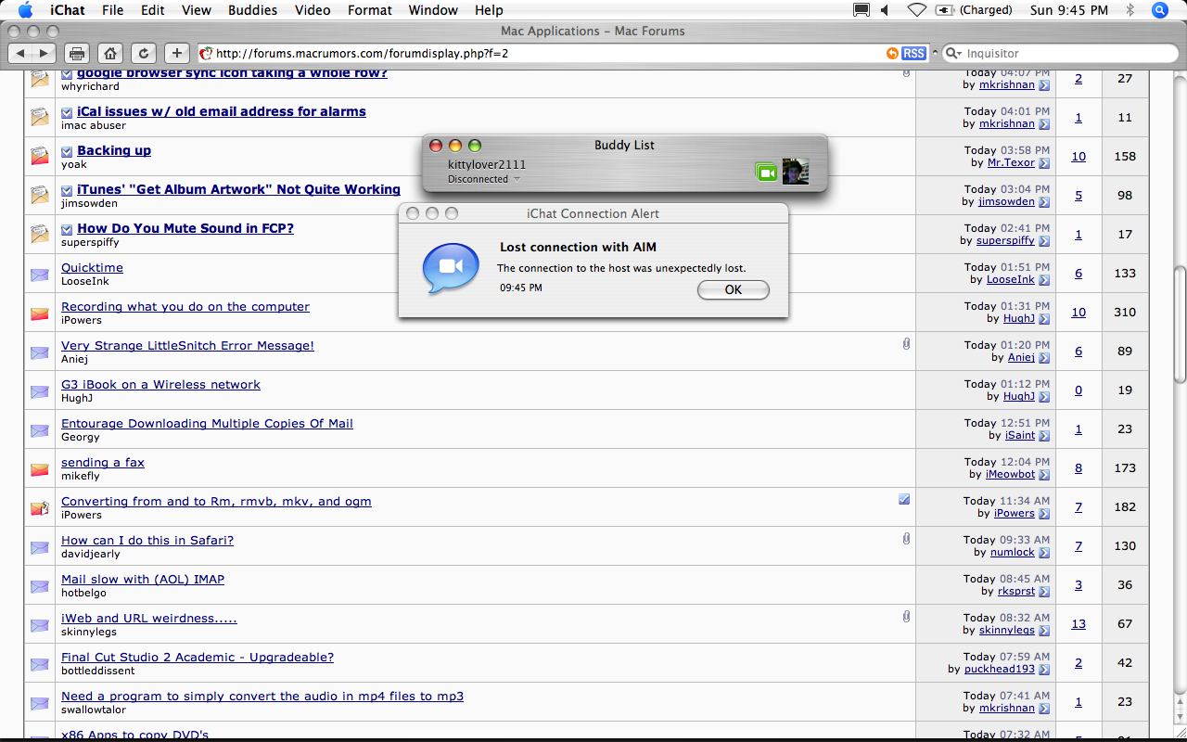The image size is (1187, 742).
Task: Click the checkmark icon on Converting from and to Rm row
Action: (x=904, y=499)
